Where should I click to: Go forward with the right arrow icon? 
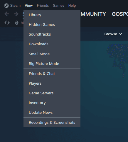[x=16, y=14]
